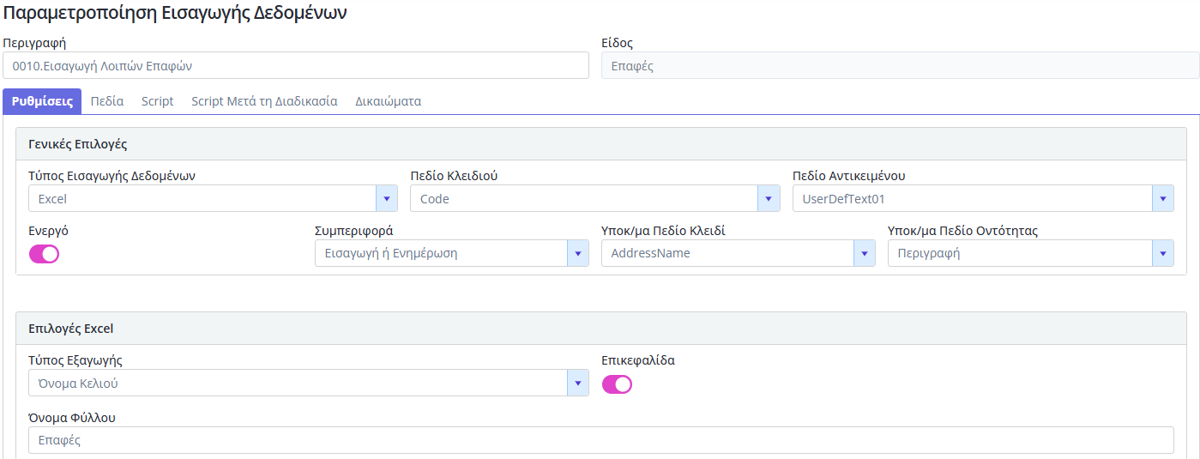Go to the Δικαιώματα tab
1200x459 pixels.
point(388,101)
